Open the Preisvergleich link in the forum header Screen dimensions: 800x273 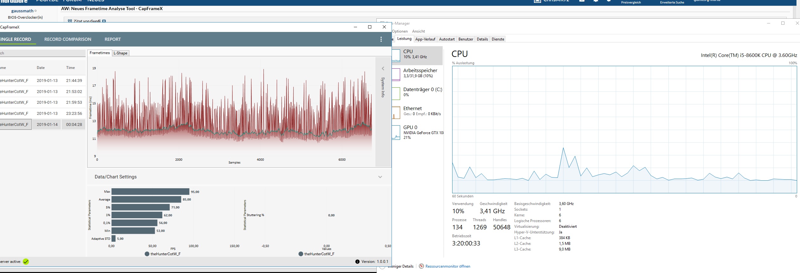tap(631, 3)
